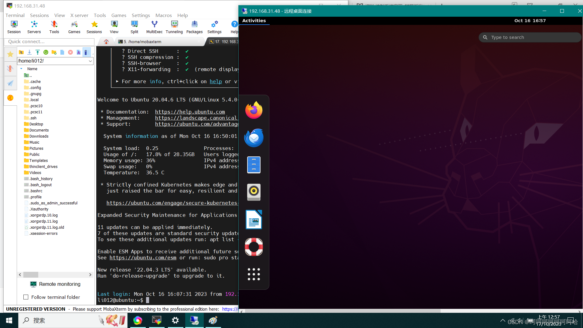This screenshot has width=583, height=328.
Task: Collapse the Name column sort arrow
Action: 21,69
